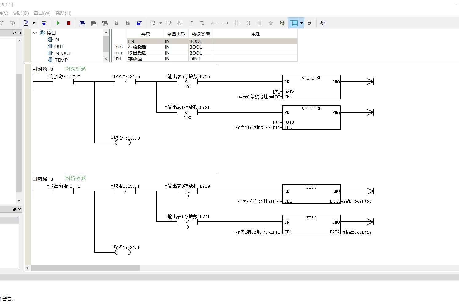Stop the PLC with the red stop icon
Image resolution: width=459 pixels, height=304 pixels.
pyautogui.click(x=69, y=23)
